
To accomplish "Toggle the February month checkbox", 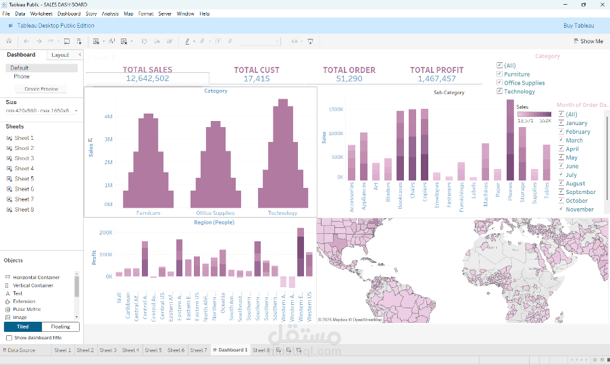I will pos(561,132).
